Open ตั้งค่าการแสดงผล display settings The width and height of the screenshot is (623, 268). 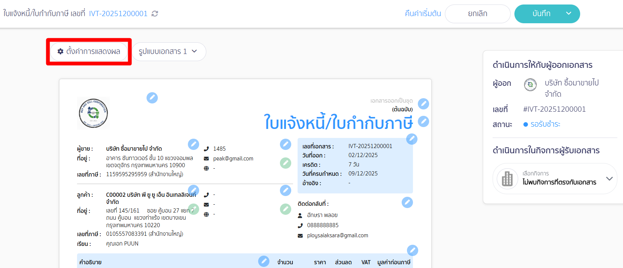point(89,51)
